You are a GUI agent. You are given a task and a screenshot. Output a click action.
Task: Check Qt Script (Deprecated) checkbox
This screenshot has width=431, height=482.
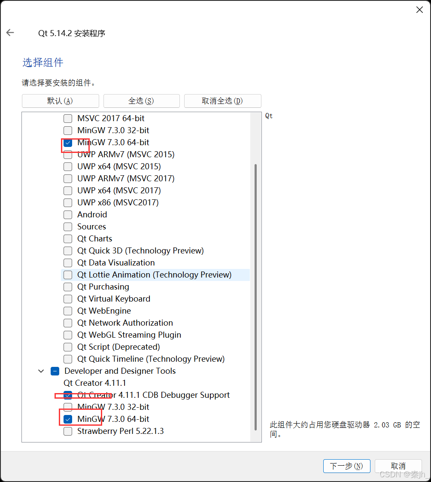[x=67, y=347]
